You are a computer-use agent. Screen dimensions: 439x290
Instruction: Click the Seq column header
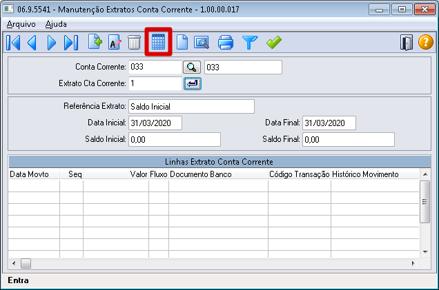pyautogui.click(x=71, y=174)
